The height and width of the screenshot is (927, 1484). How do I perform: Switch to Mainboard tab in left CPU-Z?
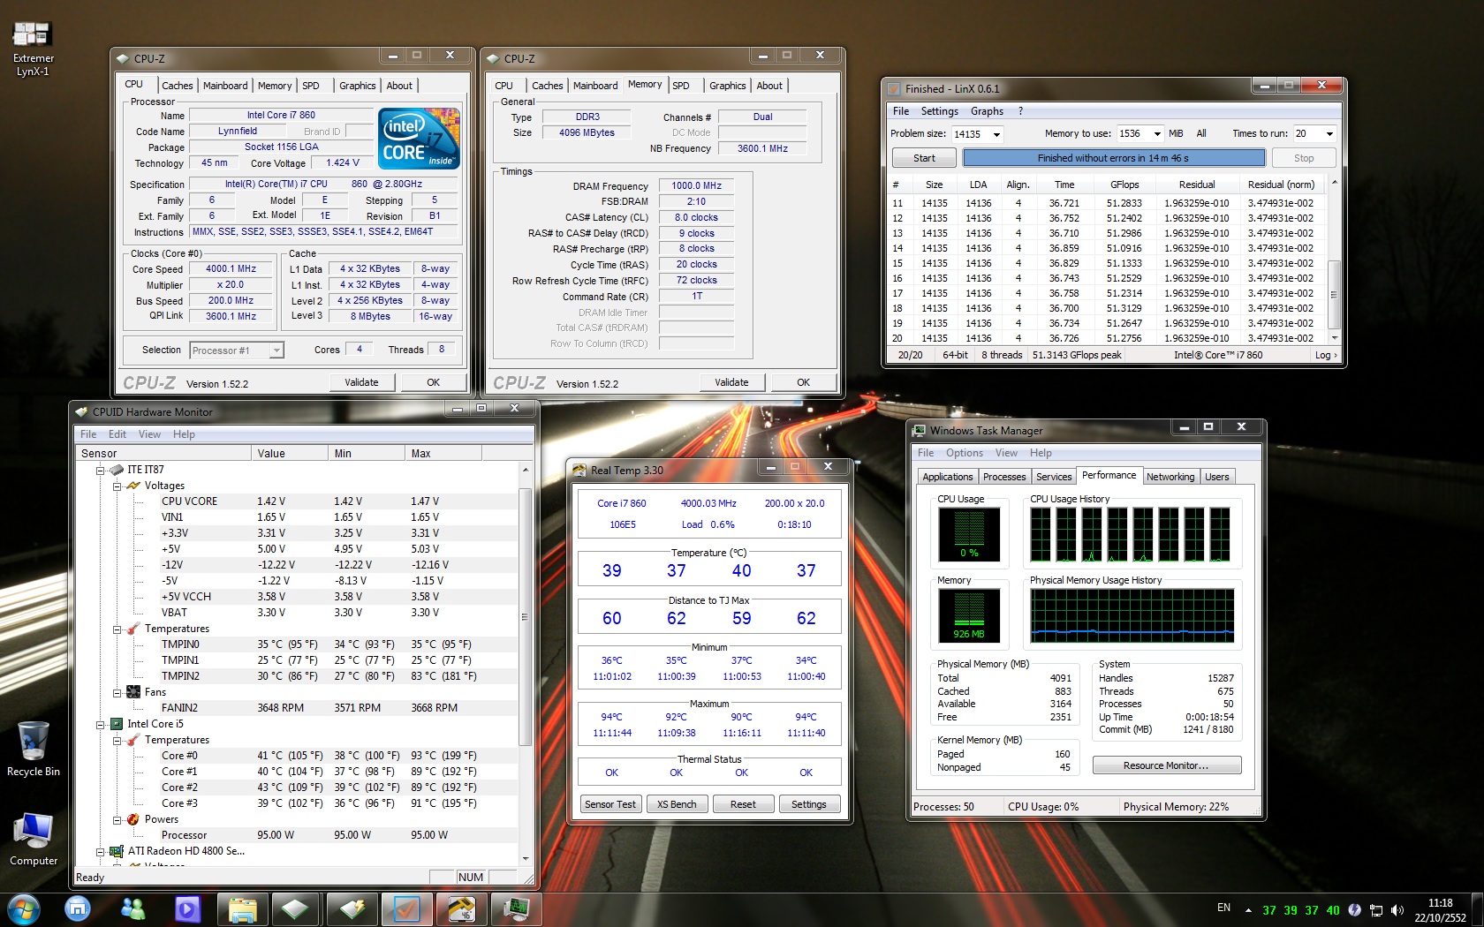pyautogui.click(x=225, y=86)
